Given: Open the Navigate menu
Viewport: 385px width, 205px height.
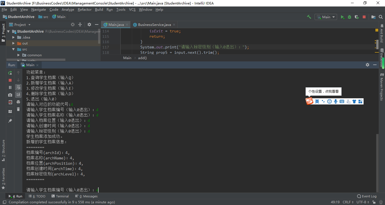Looking at the screenshot, I should coord(39,9).
